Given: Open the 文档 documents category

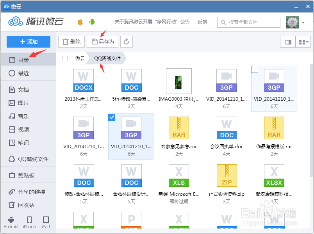Looking at the screenshot, I should tap(28, 90).
